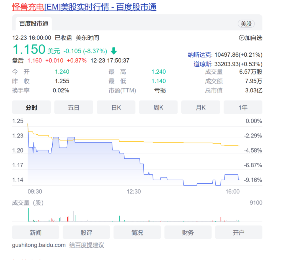Click gushitong.baidu.com source text
The height and width of the screenshot is (260, 299).
click(39, 245)
